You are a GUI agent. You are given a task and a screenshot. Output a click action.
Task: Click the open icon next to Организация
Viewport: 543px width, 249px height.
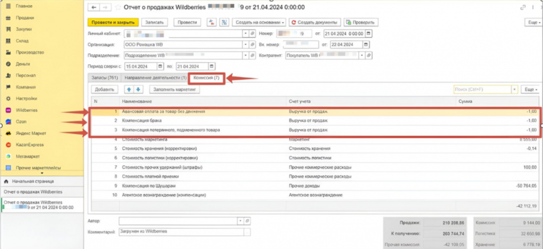253,44
